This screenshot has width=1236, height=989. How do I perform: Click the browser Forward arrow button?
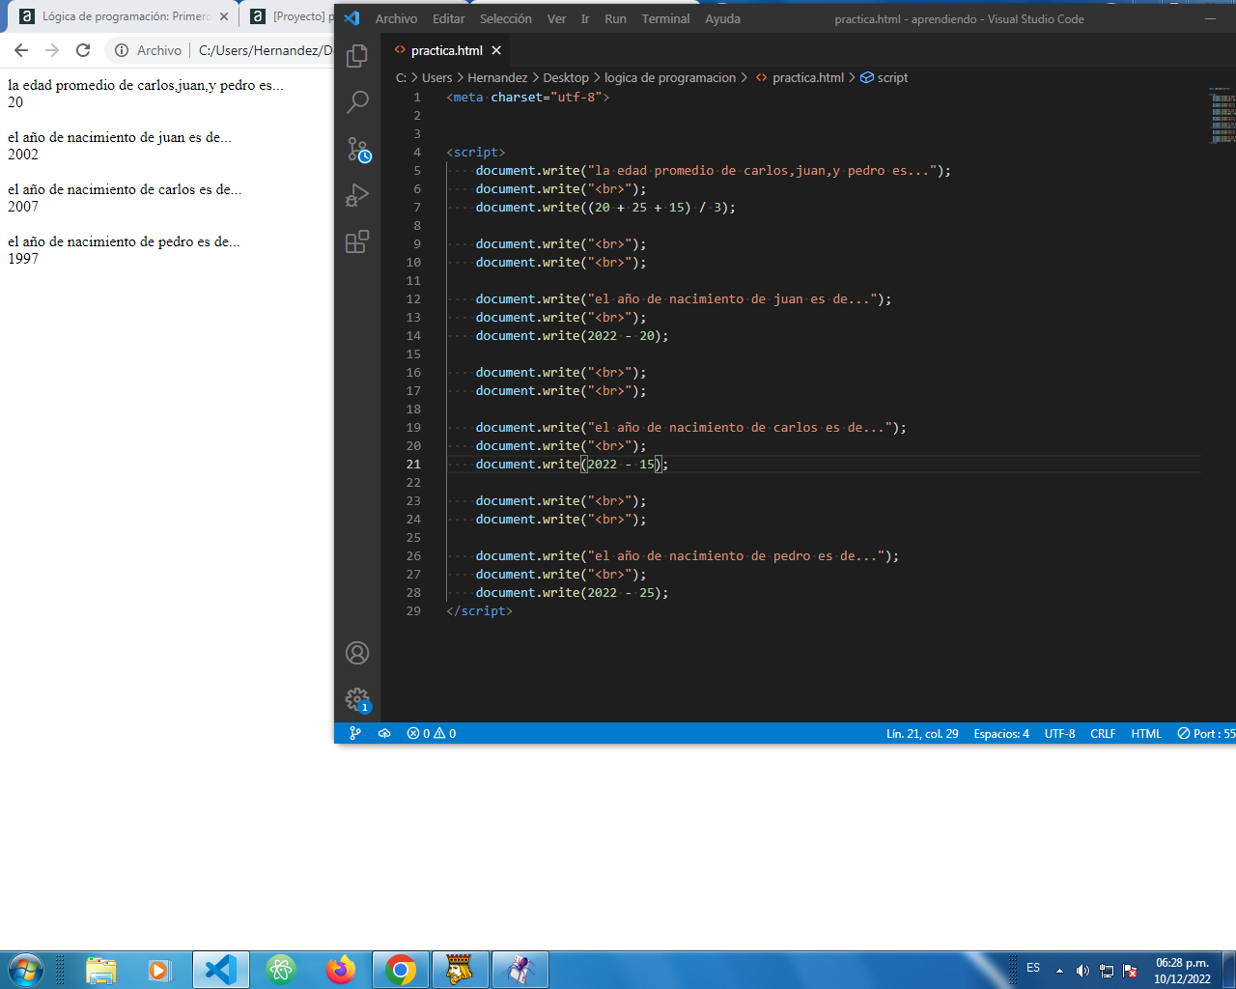point(52,50)
